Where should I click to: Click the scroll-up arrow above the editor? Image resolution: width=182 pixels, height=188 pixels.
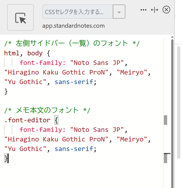click(172, 37)
